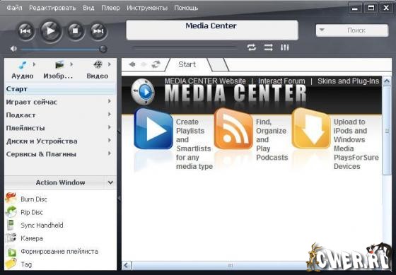The image size is (396, 275).
Task: Expand the Плейлисты arrow
Action: [x=110, y=127]
